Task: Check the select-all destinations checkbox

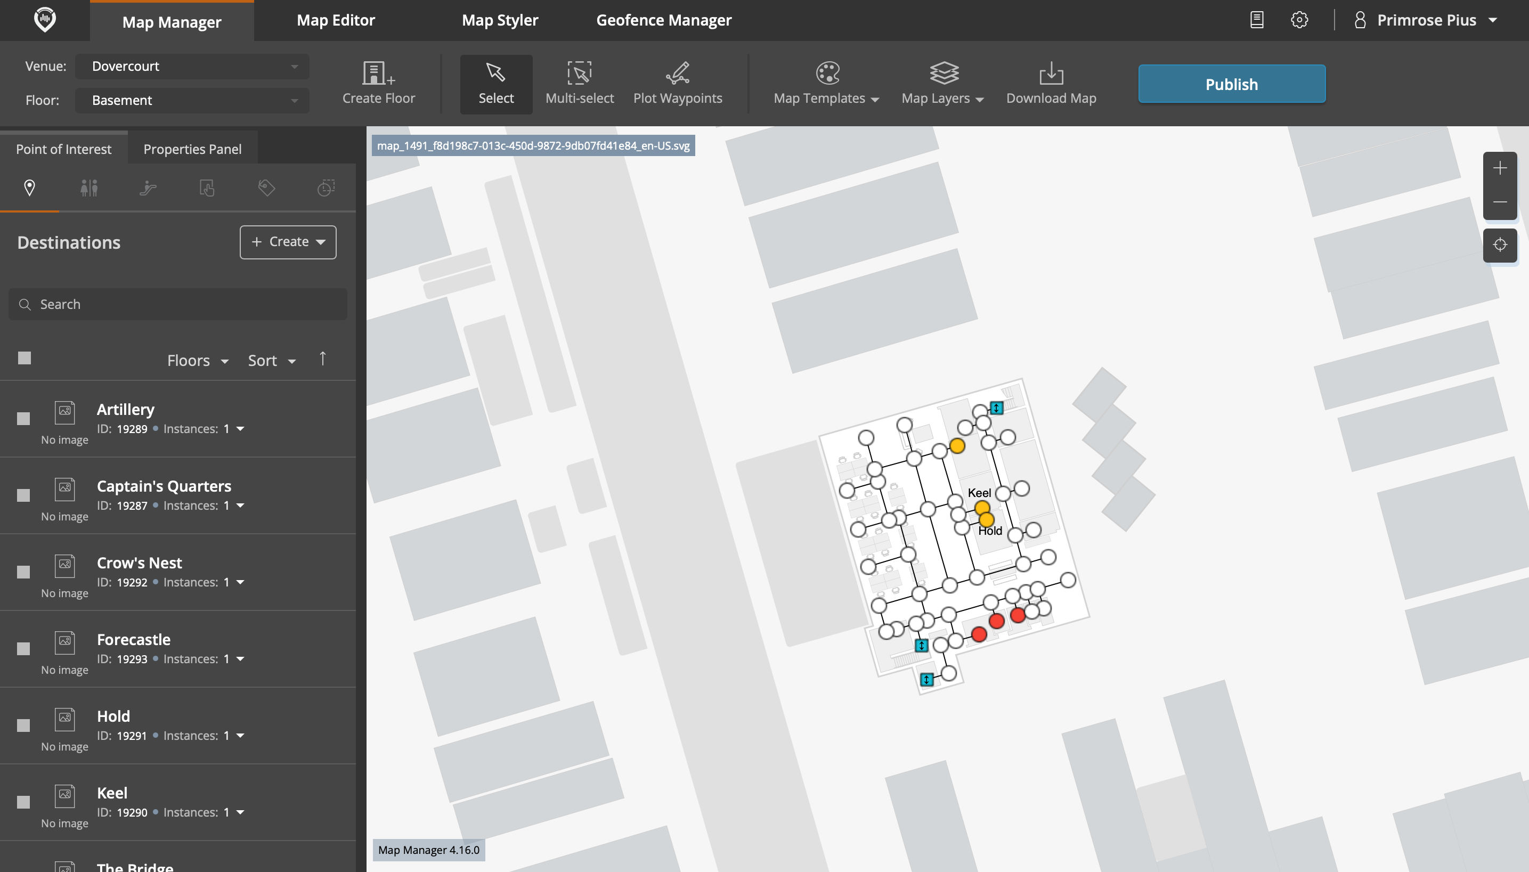Action: pos(23,357)
